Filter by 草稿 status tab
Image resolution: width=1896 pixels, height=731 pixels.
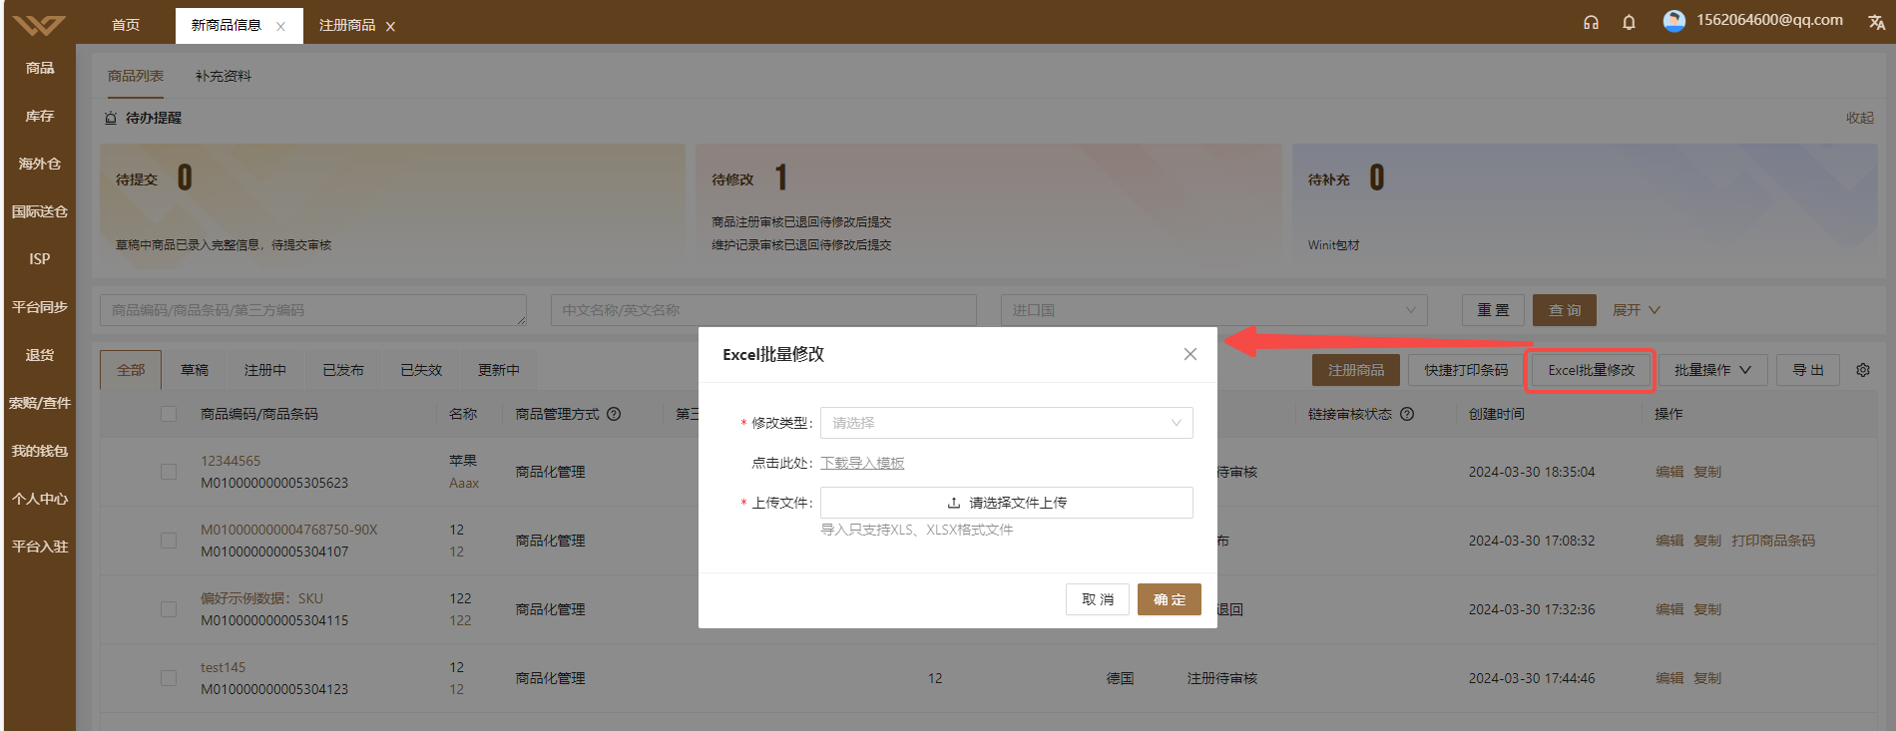pyautogui.click(x=195, y=370)
